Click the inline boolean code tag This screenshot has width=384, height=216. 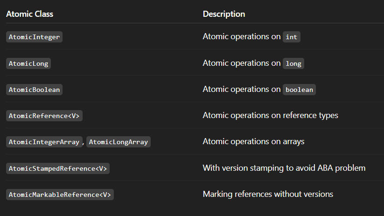(x=299, y=90)
